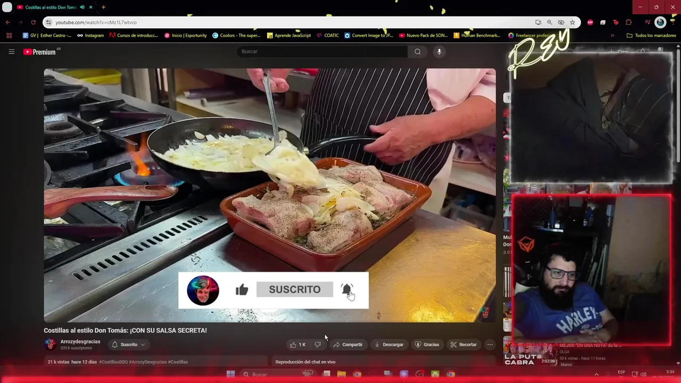Image resolution: width=681 pixels, height=383 pixels.
Task: Open the zoom magnifier icon in address bar
Action: [550, 22]
